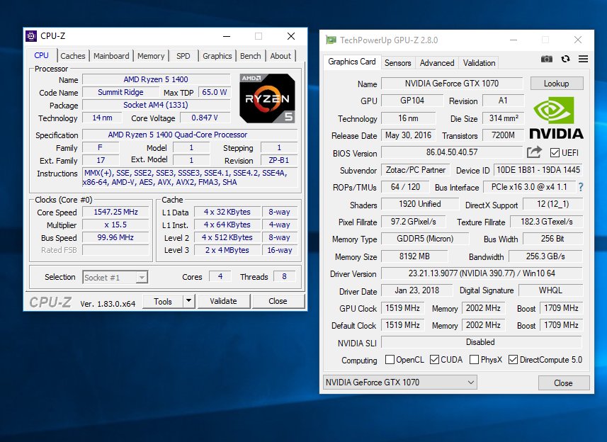Click the Bus Interface question mark icon

point(581,188)
